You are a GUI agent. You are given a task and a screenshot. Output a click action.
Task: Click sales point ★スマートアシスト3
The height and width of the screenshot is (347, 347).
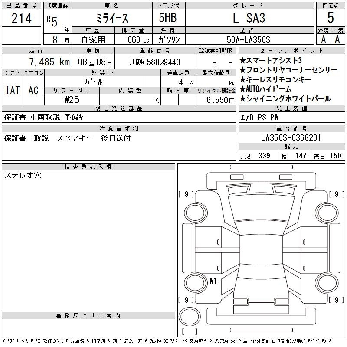(271, 60)
